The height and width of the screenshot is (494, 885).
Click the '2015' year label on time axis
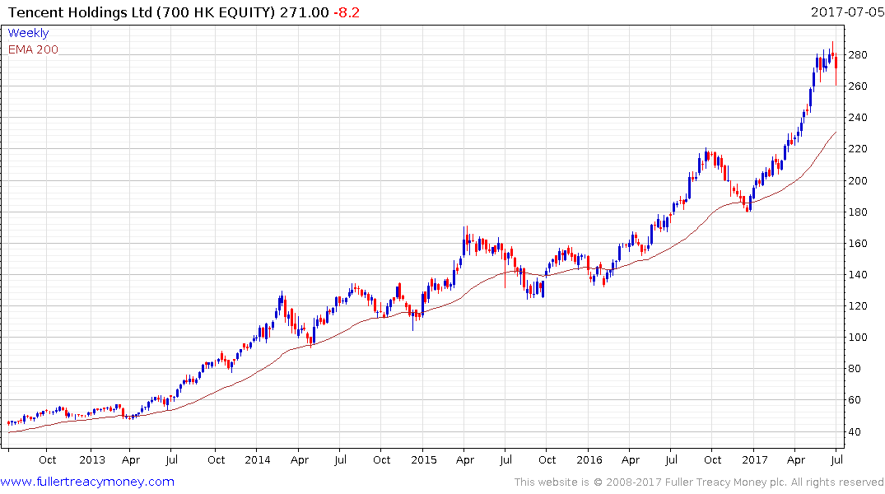tap(424, 459)
